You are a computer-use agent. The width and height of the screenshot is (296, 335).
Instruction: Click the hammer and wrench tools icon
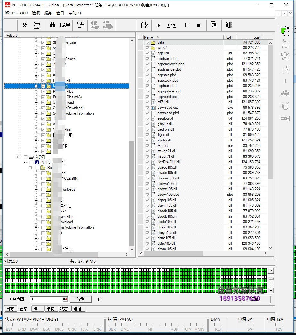[x=25, y=25]
